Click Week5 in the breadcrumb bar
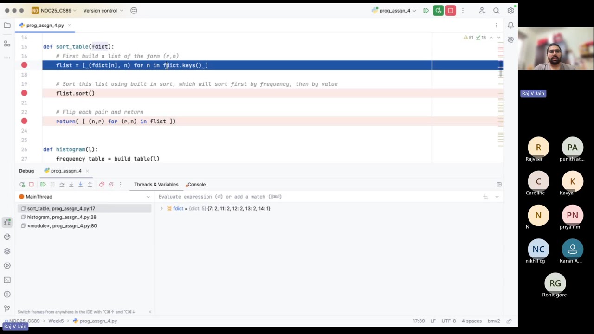The width and height of the screenshot is (594, 334). coord(56,321)
